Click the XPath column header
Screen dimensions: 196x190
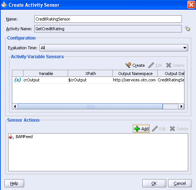91,74
